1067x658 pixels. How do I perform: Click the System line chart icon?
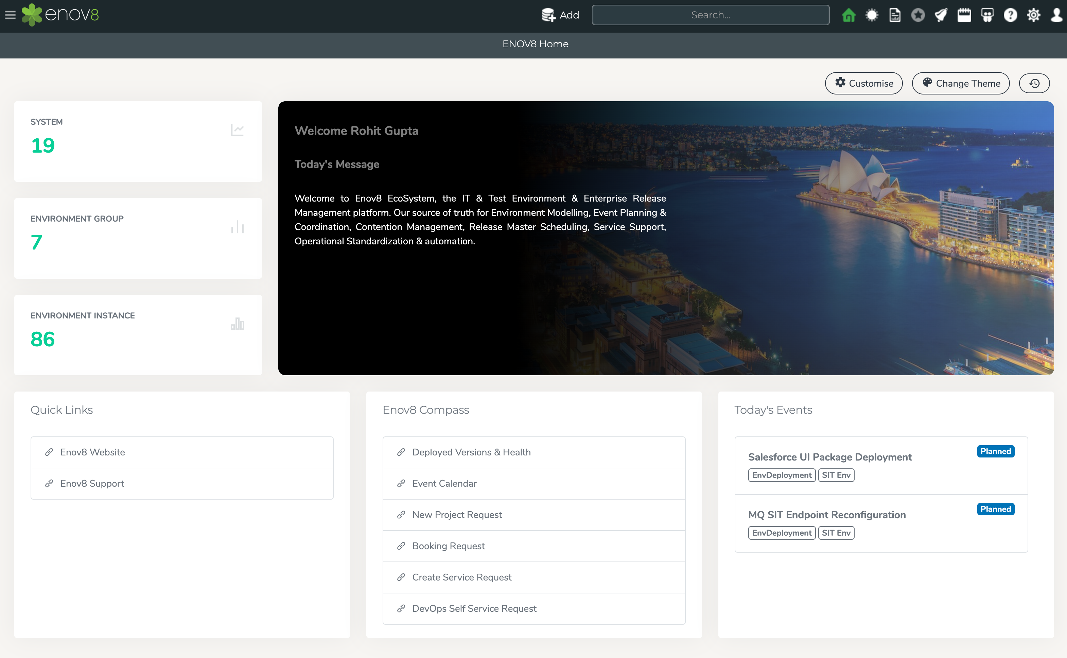tap(237, 130)
